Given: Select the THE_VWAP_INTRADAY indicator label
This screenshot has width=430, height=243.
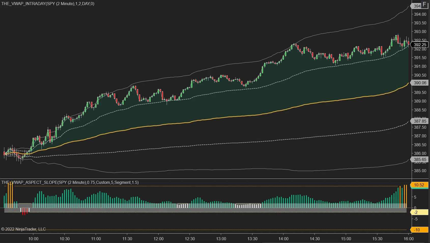Looking at the screenshot, I should click(x=48, y=4).
